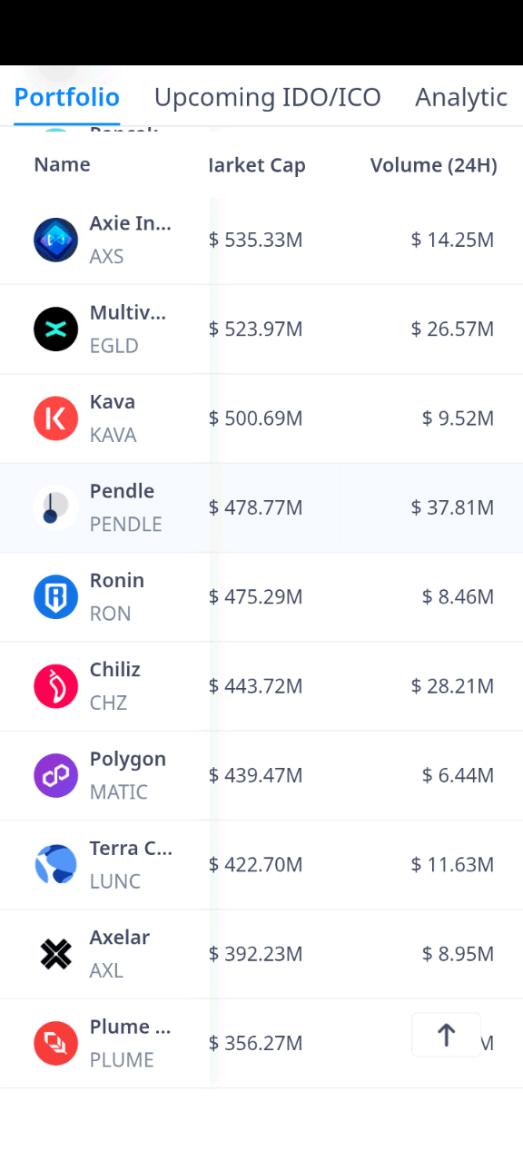Sort by the Name column header
This screenshot has height=1170, width=523.
[62, 165]
